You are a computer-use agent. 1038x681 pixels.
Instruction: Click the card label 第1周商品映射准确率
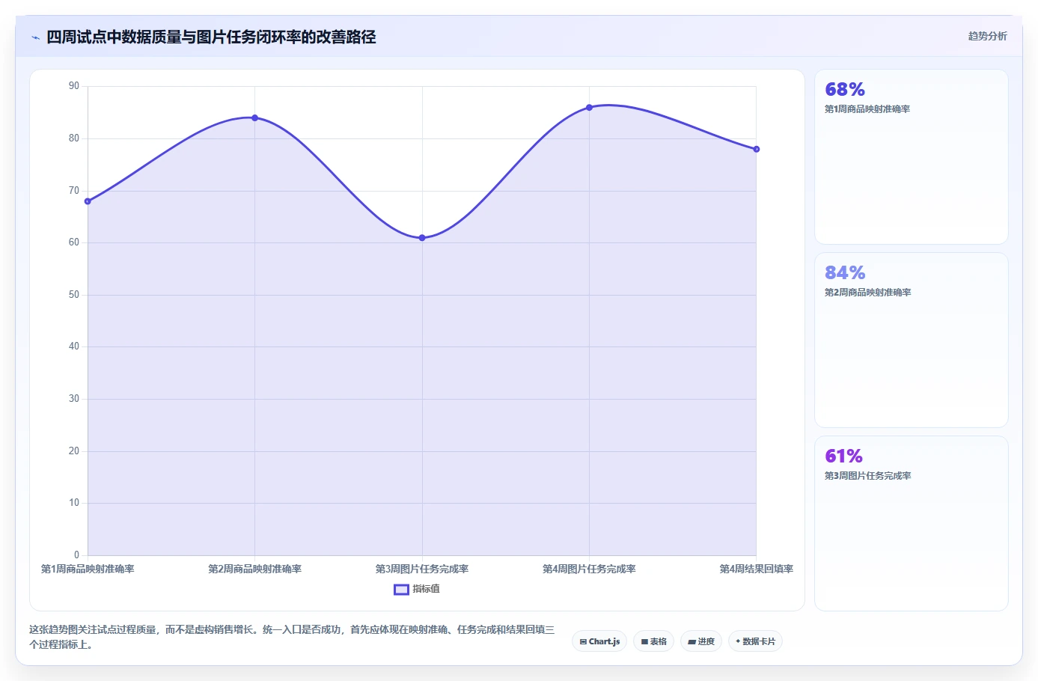[x=867, y=109]
